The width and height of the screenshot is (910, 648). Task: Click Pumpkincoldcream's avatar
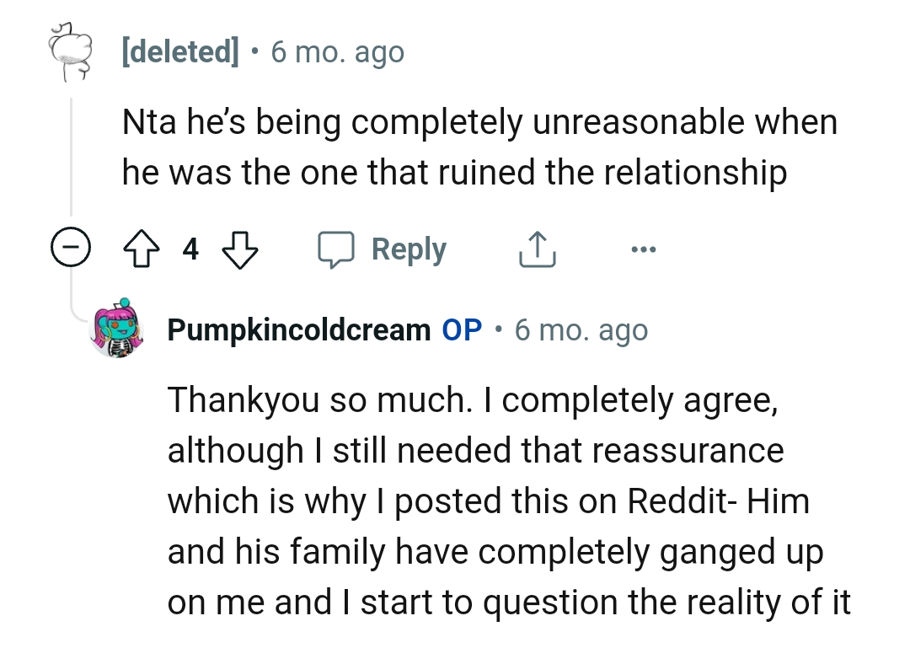click(119, 329)
